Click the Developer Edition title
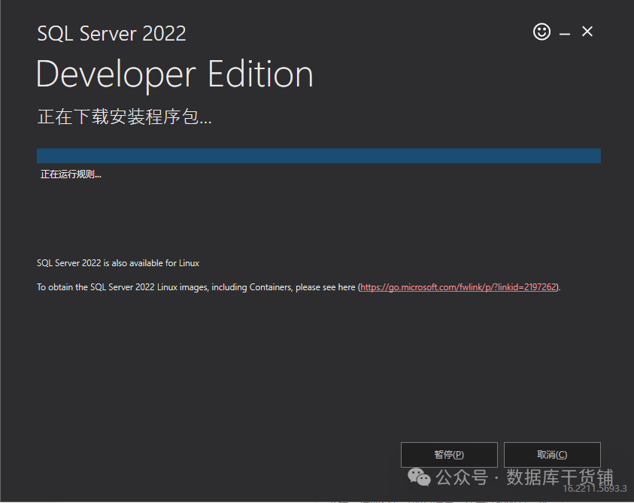 174,74
